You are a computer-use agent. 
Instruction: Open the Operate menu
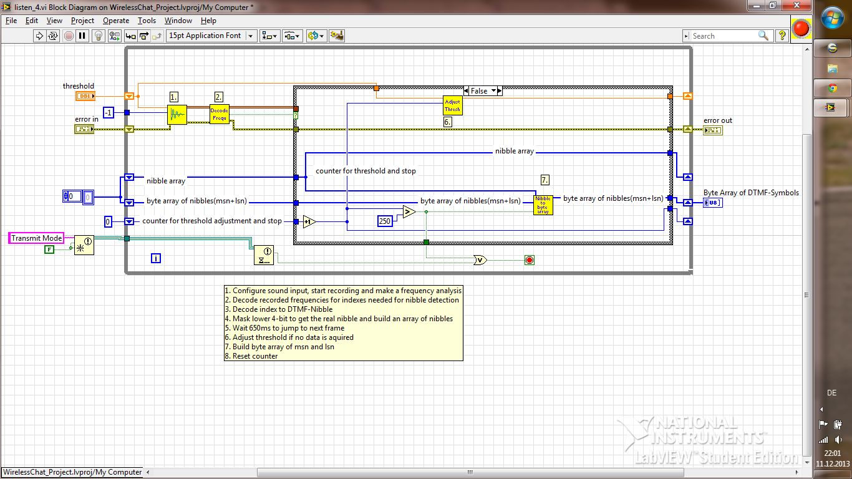point(115,21)
